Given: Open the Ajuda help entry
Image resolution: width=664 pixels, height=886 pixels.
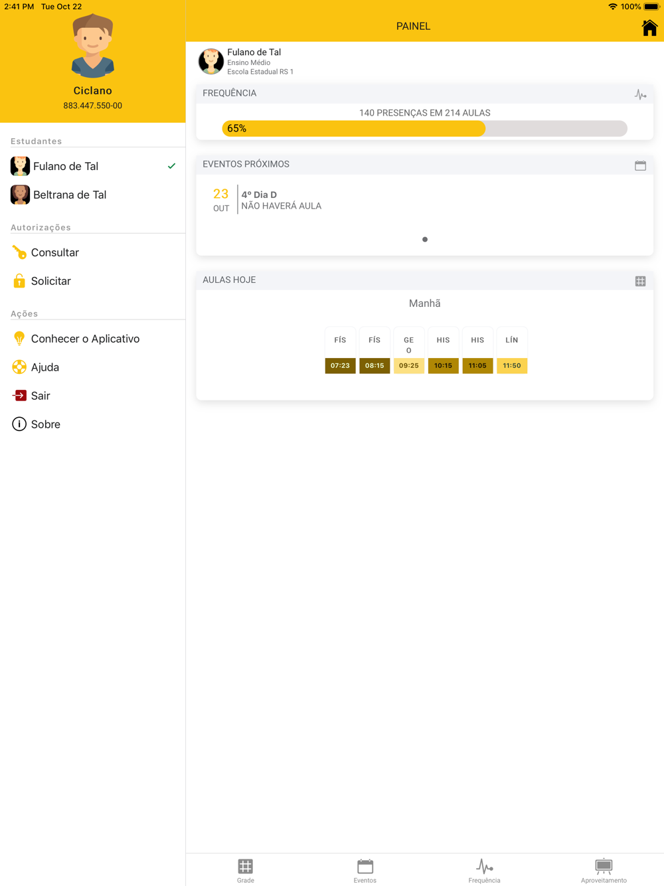Looking at the screenshot, I should pyautogui.click(x=93, y=367).
